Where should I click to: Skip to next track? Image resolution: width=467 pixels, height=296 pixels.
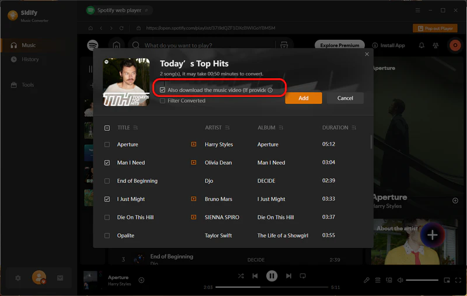point(288,276)
